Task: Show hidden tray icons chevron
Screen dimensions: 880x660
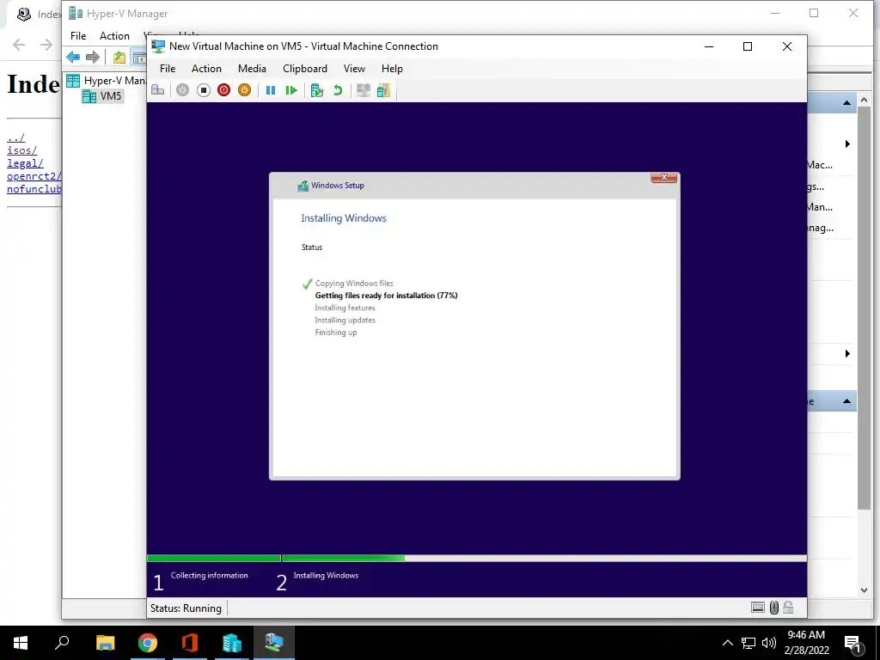Action: coord(727,643)
